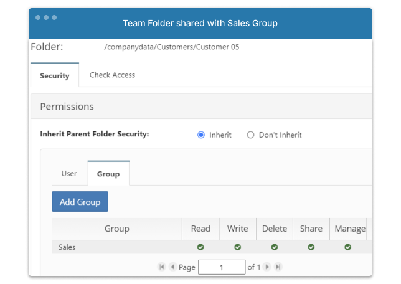401x284 pixels.
Task: Toggle Write permission checkmark for Sales
Action: 238,247
